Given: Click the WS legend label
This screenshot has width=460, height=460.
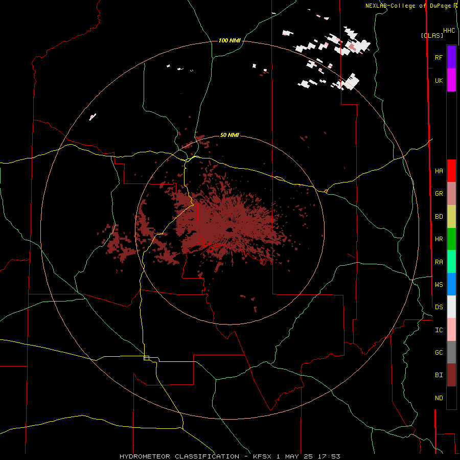Looking at the screenshot, I should pyautogui.click(x=439, y=284).
